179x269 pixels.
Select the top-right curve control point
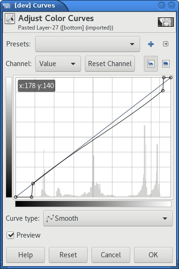171,78
